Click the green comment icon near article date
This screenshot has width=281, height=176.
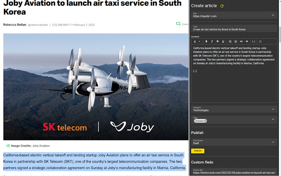tap(178, 24)
